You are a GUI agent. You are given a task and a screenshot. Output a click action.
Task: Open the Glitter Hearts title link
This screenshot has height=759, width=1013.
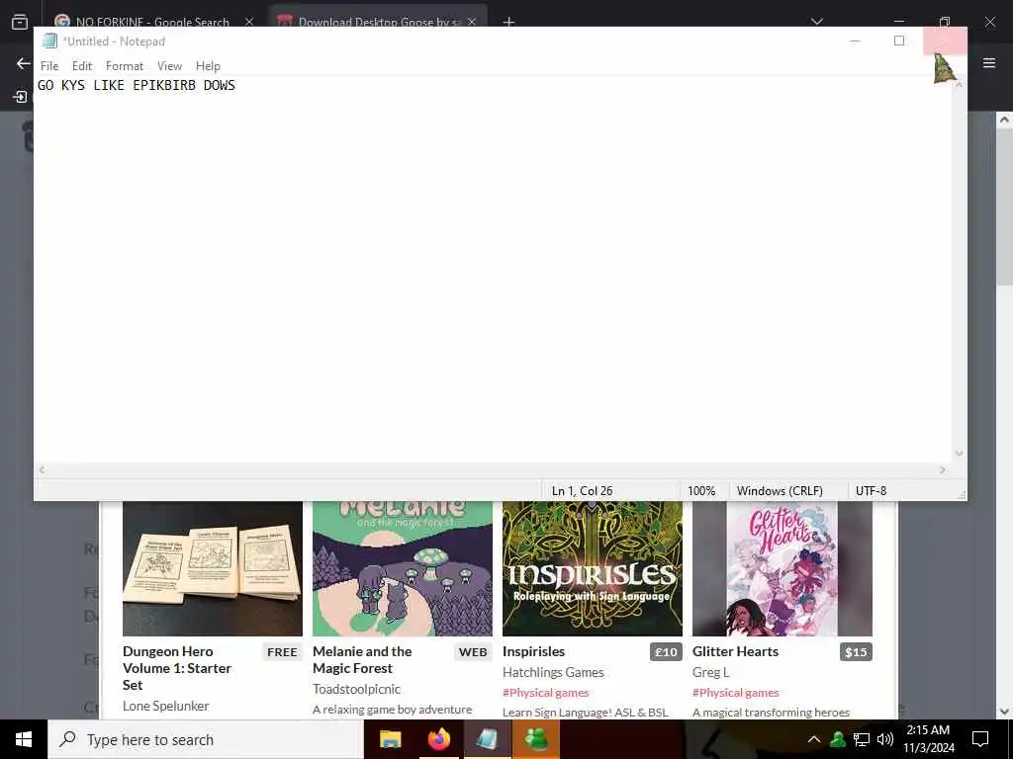point(735,651)
